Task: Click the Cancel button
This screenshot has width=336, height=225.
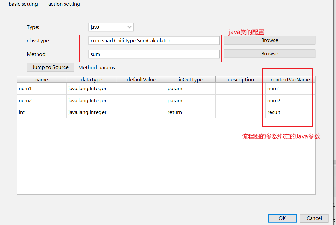Action: 314,218
